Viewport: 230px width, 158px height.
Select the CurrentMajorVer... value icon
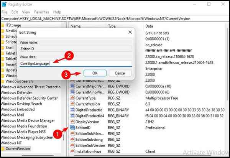coord(72,86)
